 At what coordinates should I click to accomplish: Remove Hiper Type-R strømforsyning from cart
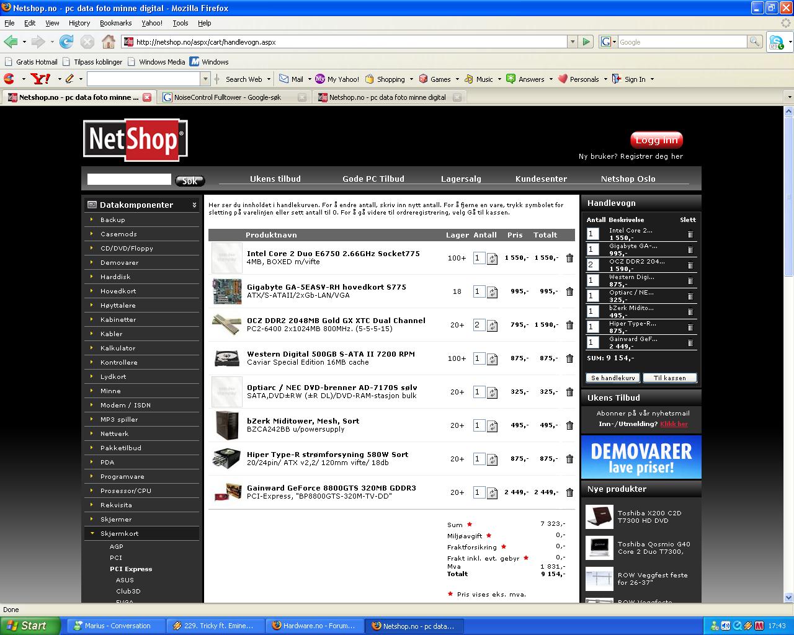point(569,459)
